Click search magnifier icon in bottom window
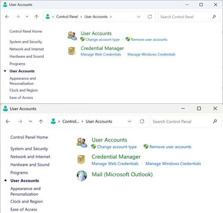The image size is (223, 213). [215, 121]
